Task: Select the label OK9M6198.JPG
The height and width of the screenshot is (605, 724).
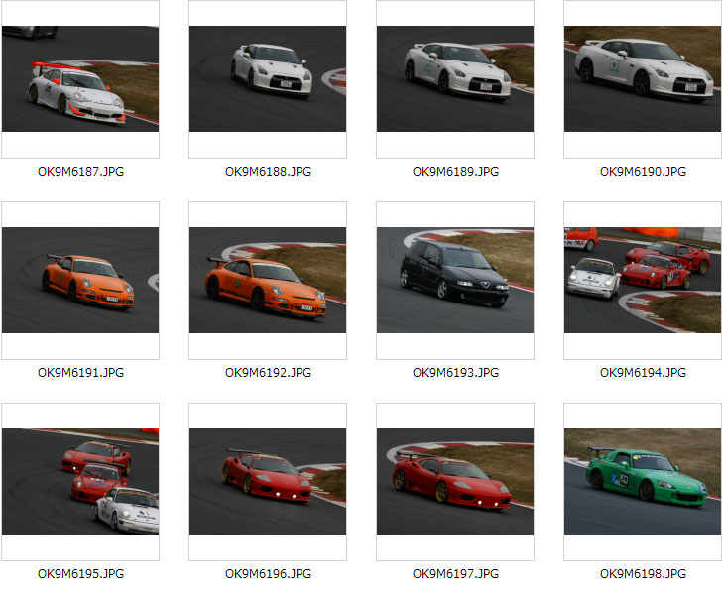Action: [x=644, y=574]
